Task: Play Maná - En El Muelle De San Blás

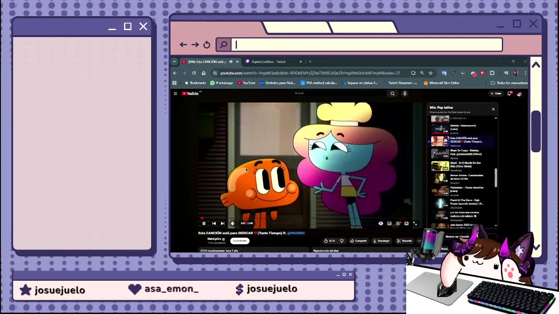Action: (x=462, y=166)
